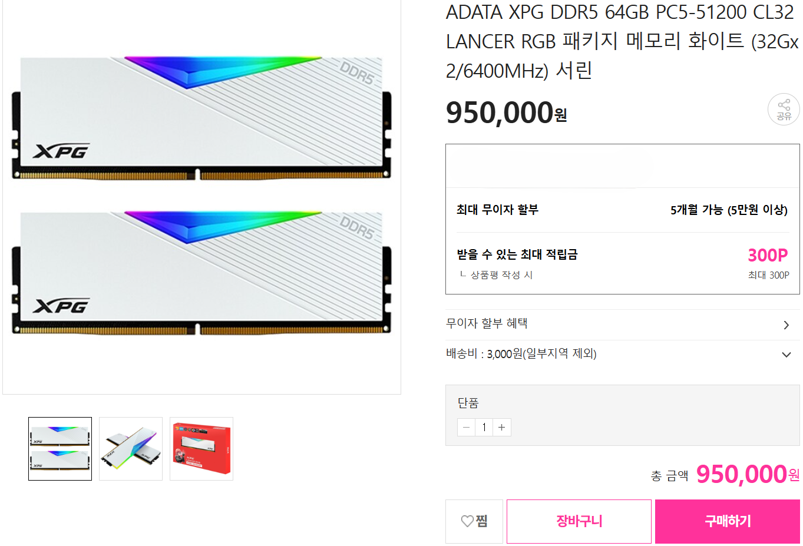Click the 장바구니 cart button
Screen dimensions: 803x546
[579, 521]
